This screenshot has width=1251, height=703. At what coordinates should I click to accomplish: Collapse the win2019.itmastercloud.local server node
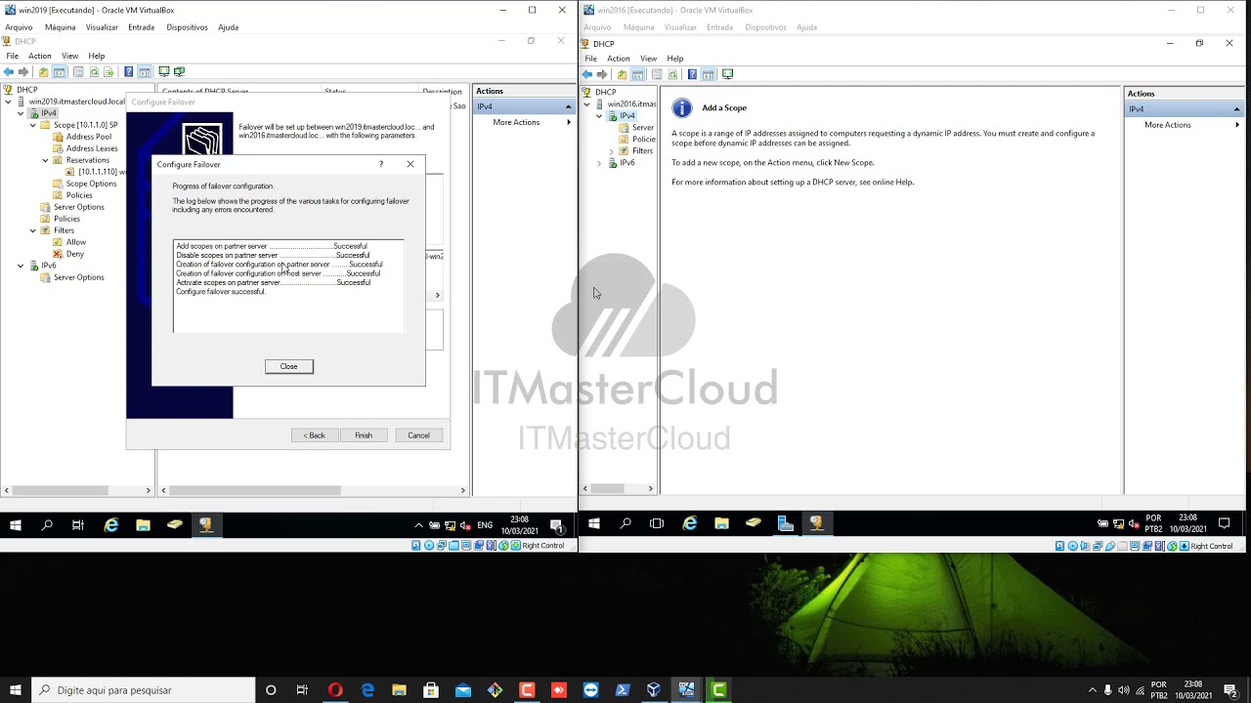[x=9, y=102]
